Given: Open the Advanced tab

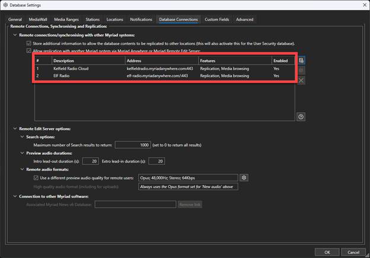Looking at the screenshot, I should tap(245, 20).
